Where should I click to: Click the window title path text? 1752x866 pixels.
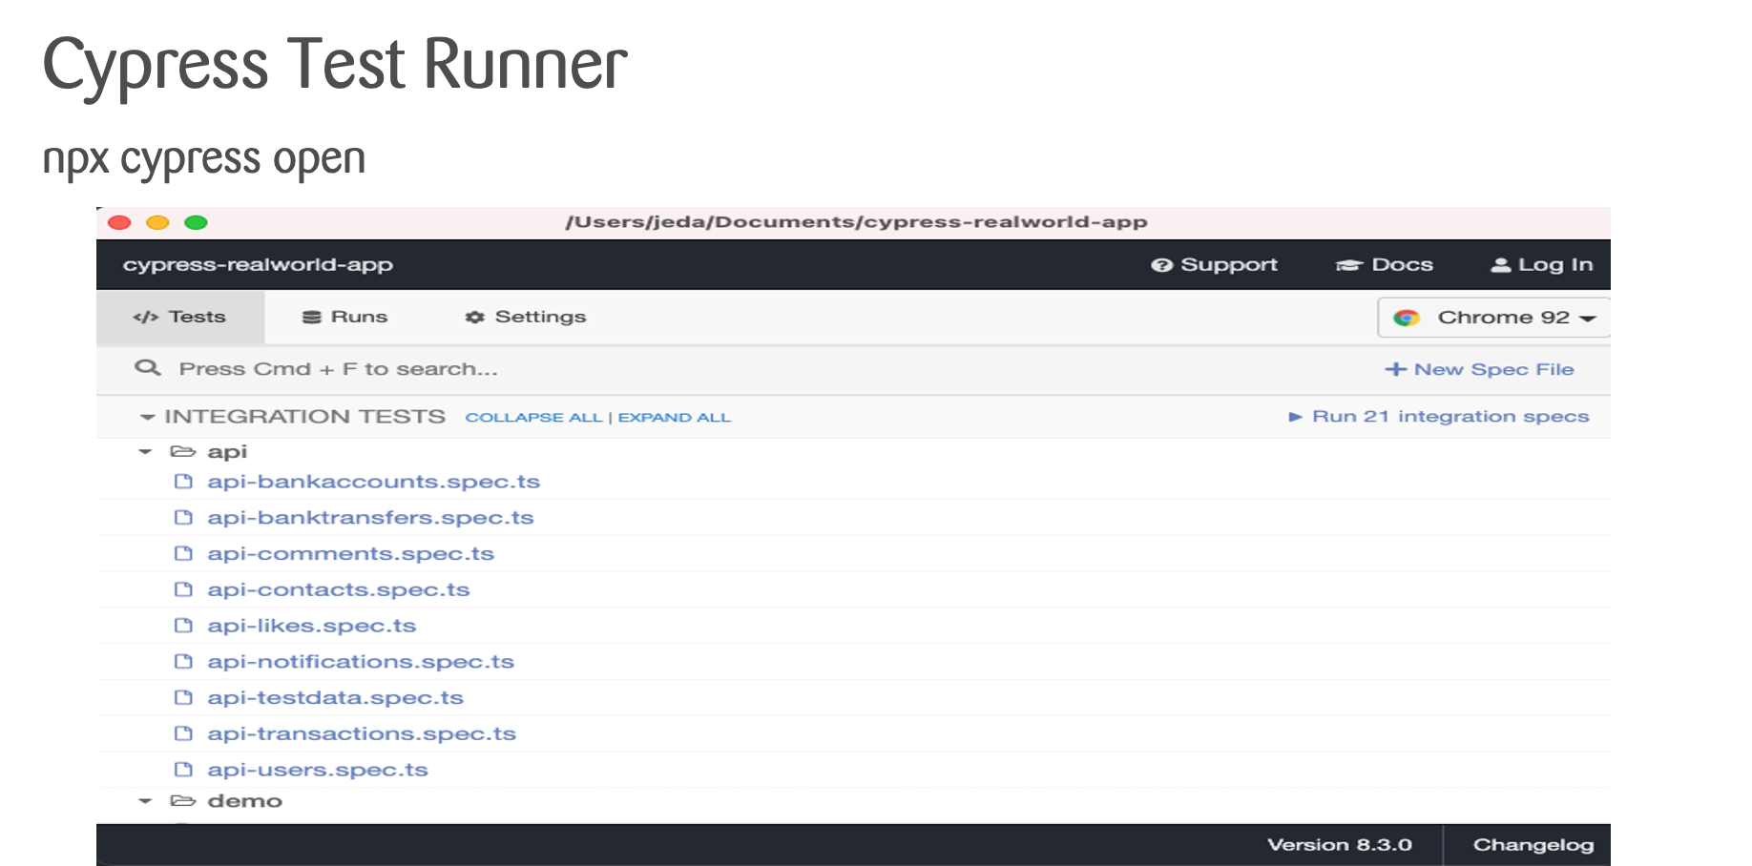point(856,222)
